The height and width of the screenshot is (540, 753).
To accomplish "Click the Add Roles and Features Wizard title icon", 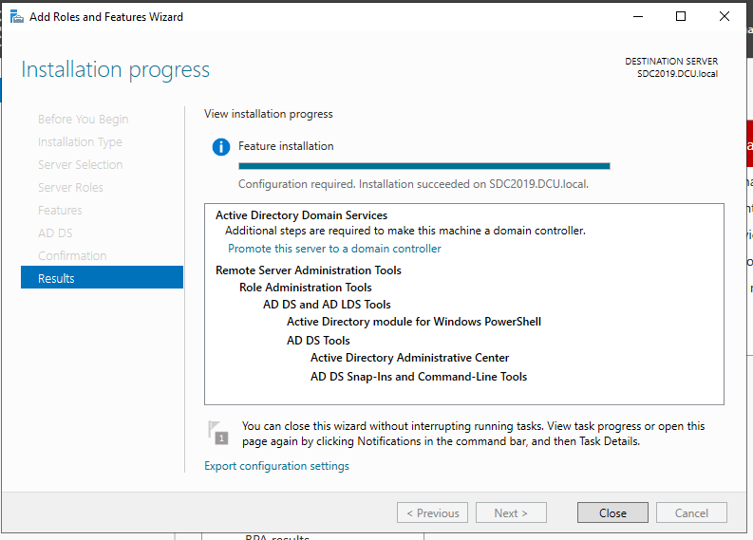I will (16, 16).
